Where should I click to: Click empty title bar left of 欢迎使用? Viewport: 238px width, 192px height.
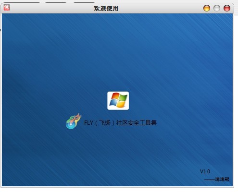[51, 8]
